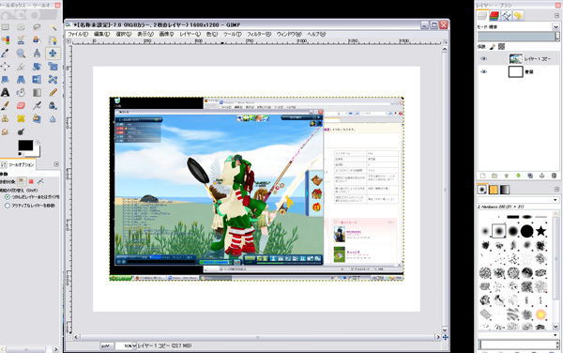Open tool options tab configuration menu
This screenshot has width=563, height=353.
coord(56,164)
